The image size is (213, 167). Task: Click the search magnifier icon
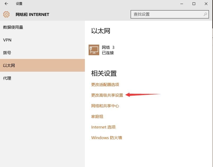(205, 14)
